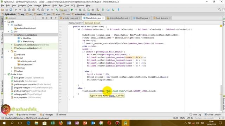Open the app run configuration dropdown
This screenshot has width=225, height=126.
(x=65, y=10)
